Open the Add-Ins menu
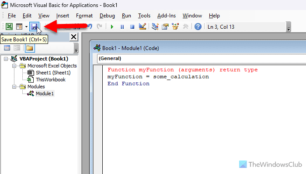This screenshot has width=306, height=174. [167, 16]
